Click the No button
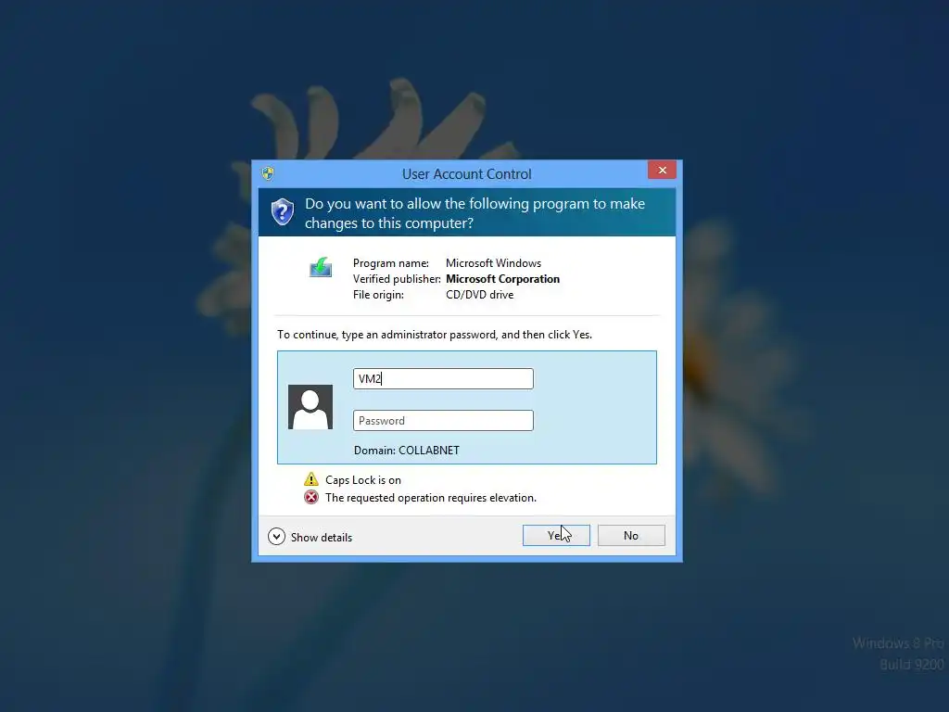Viewport: 949px width, 712px height. [x=631, y=535]
